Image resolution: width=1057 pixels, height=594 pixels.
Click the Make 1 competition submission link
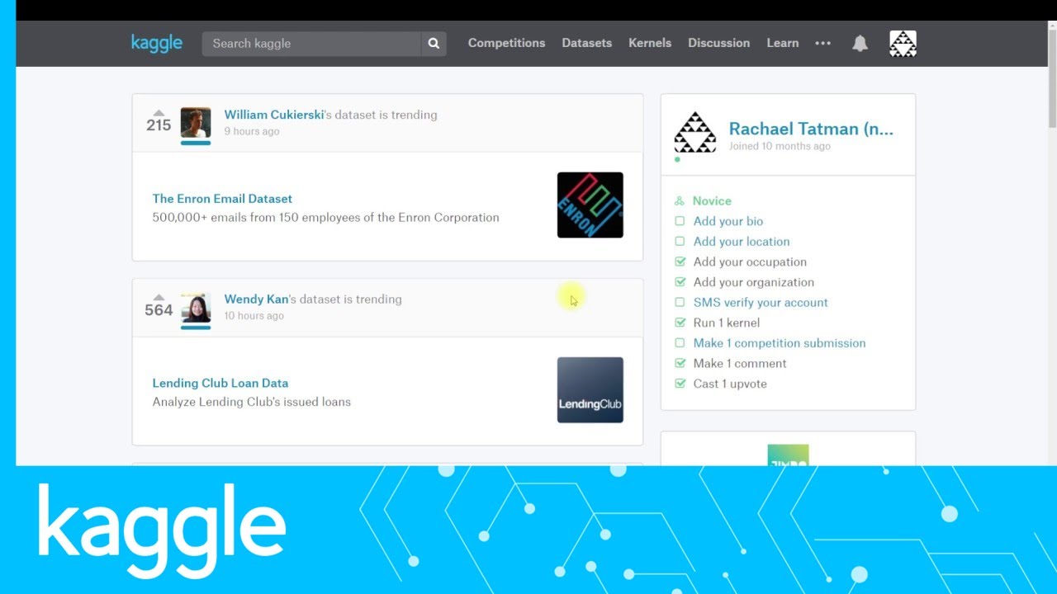tap(780, 343)
